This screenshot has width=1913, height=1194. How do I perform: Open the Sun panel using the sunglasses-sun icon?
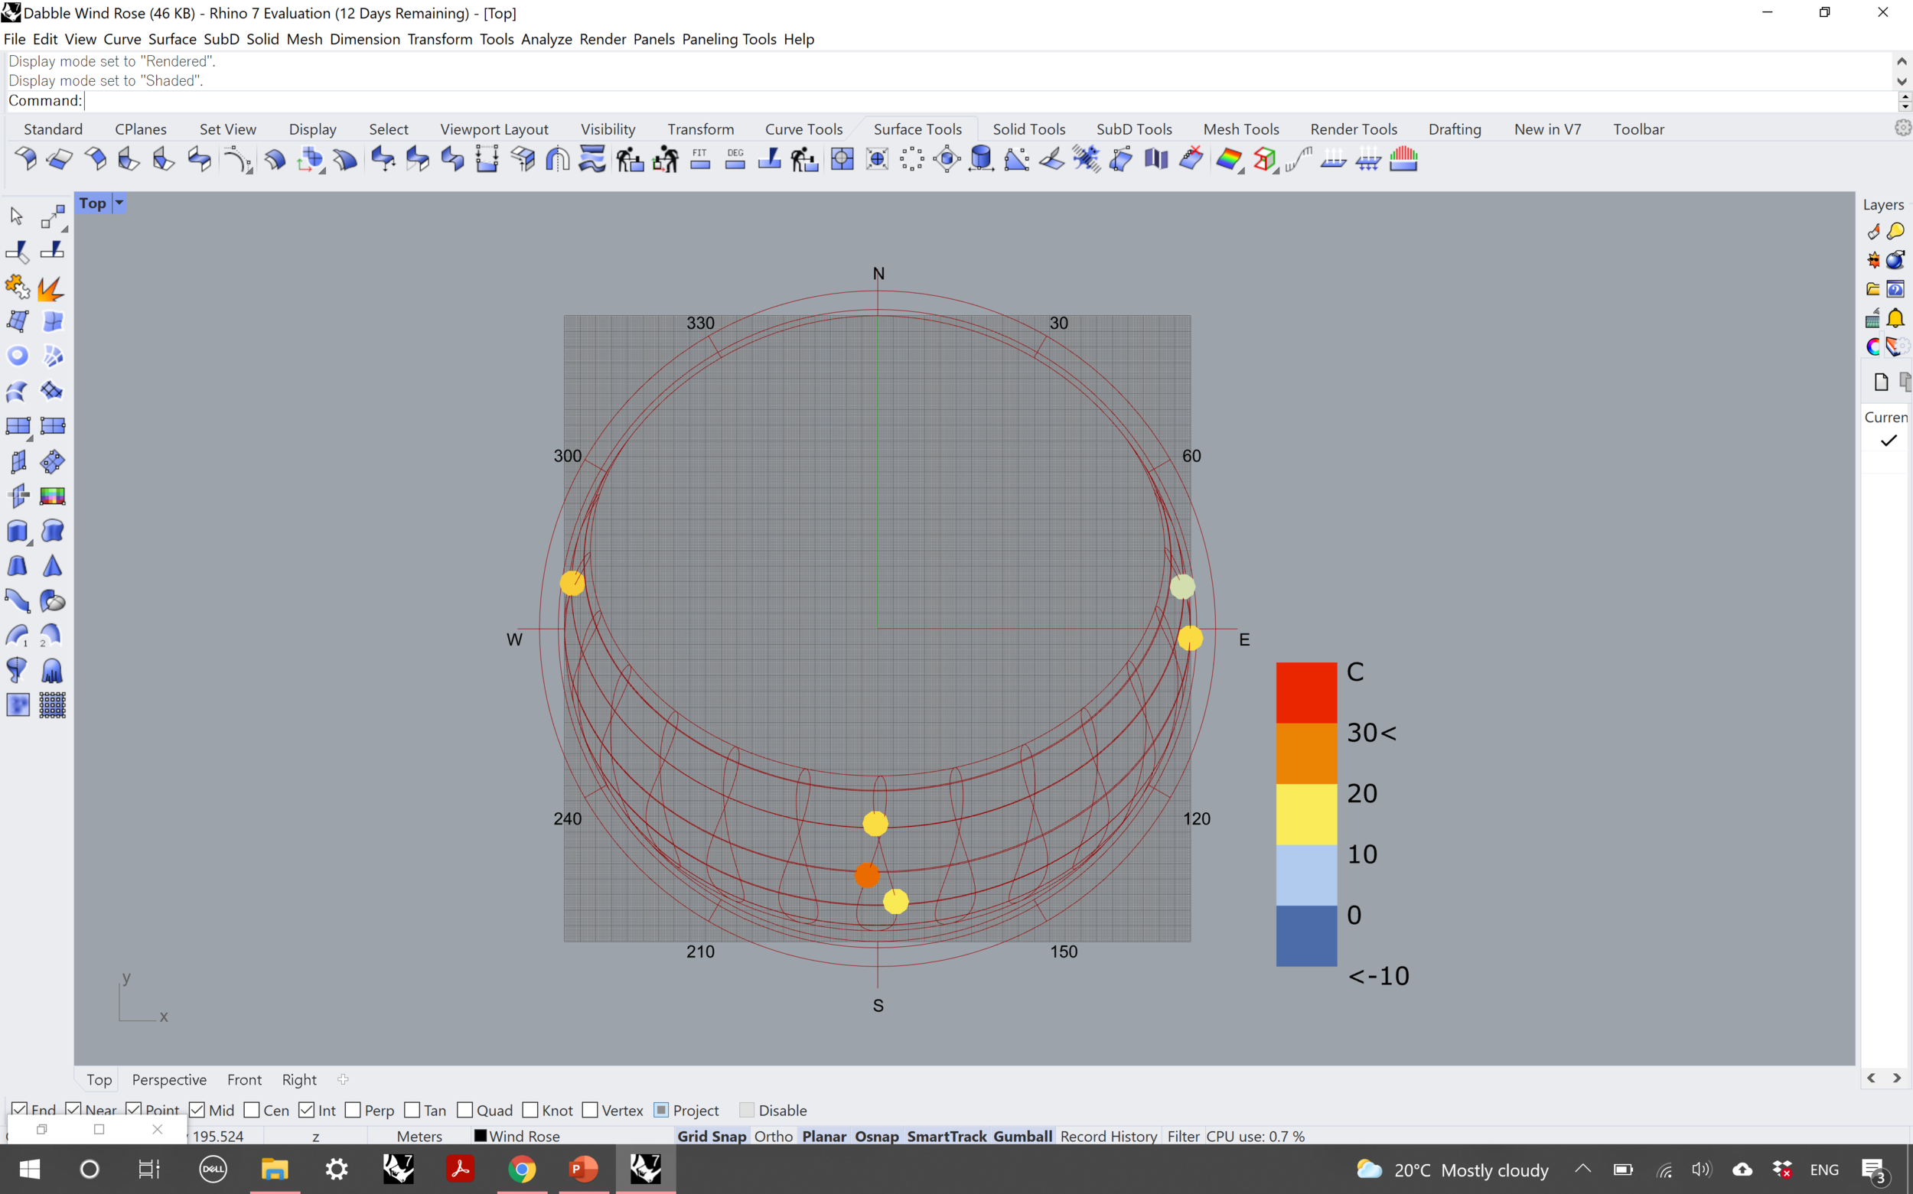pos(1872,259)
